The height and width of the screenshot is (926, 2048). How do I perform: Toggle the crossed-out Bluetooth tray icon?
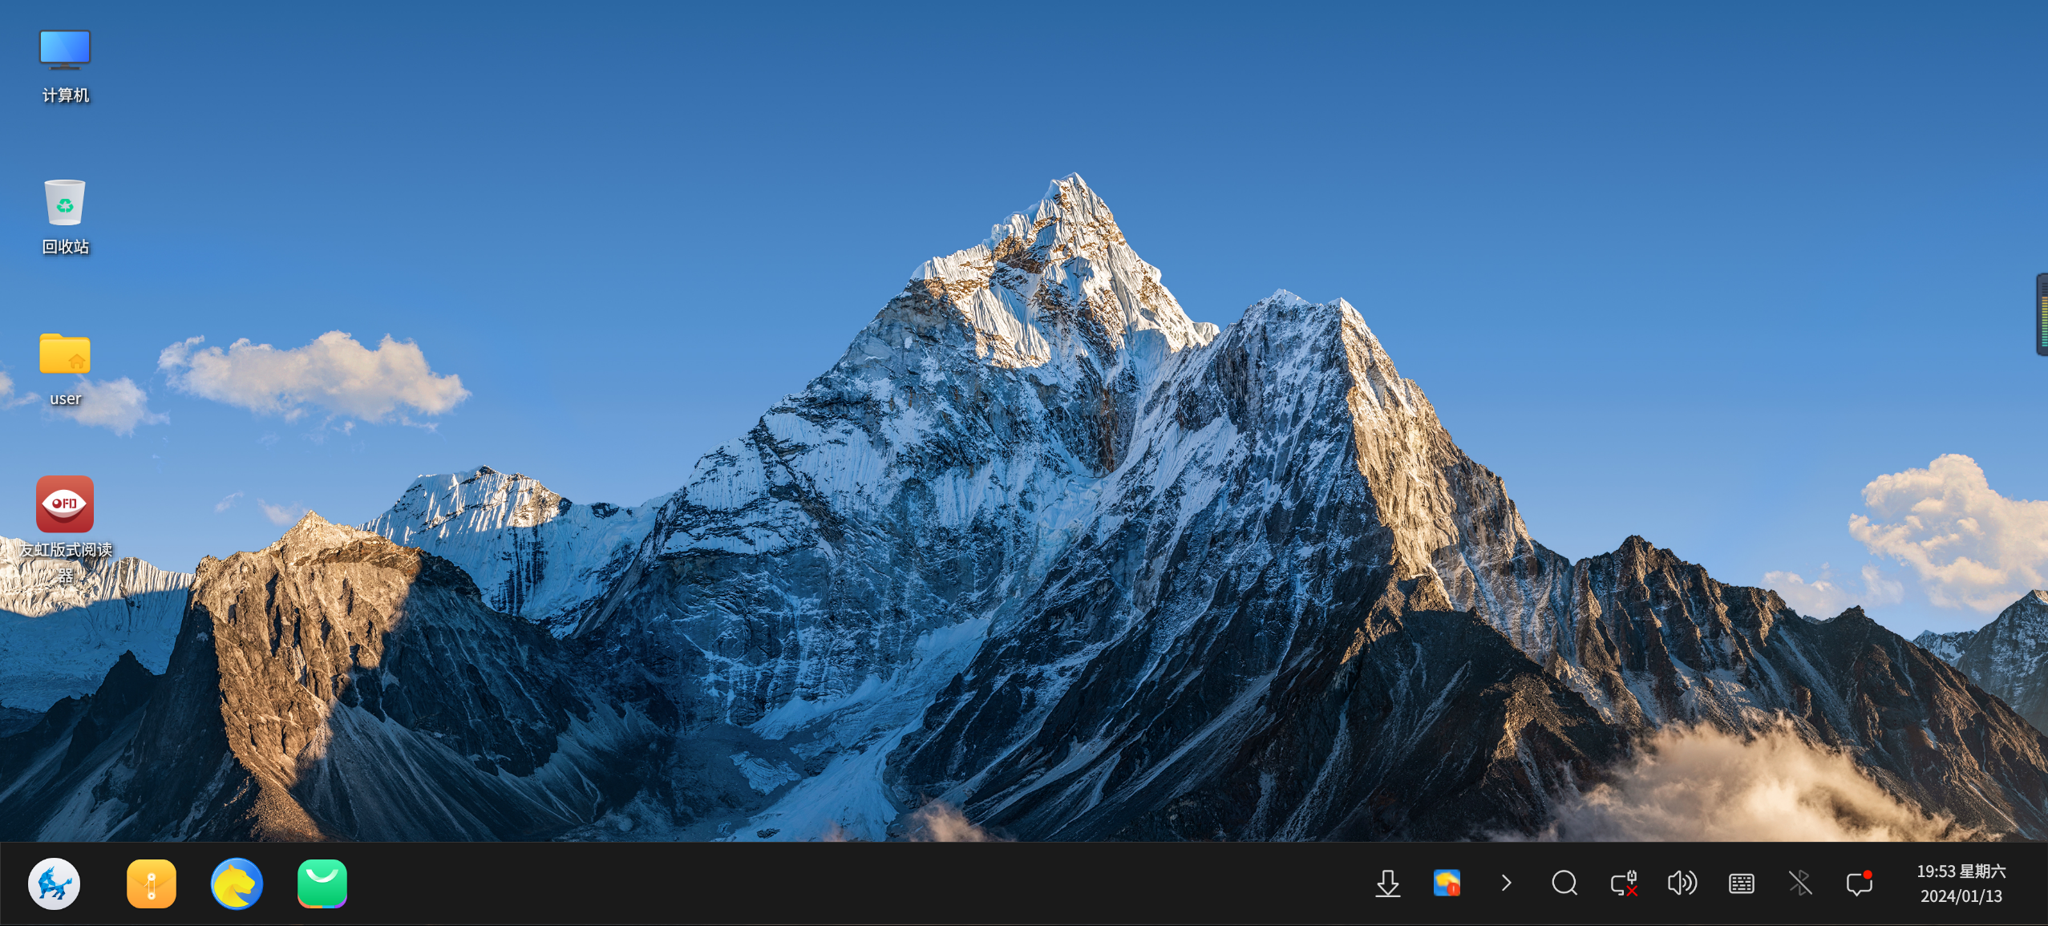tap(1800, 884)
